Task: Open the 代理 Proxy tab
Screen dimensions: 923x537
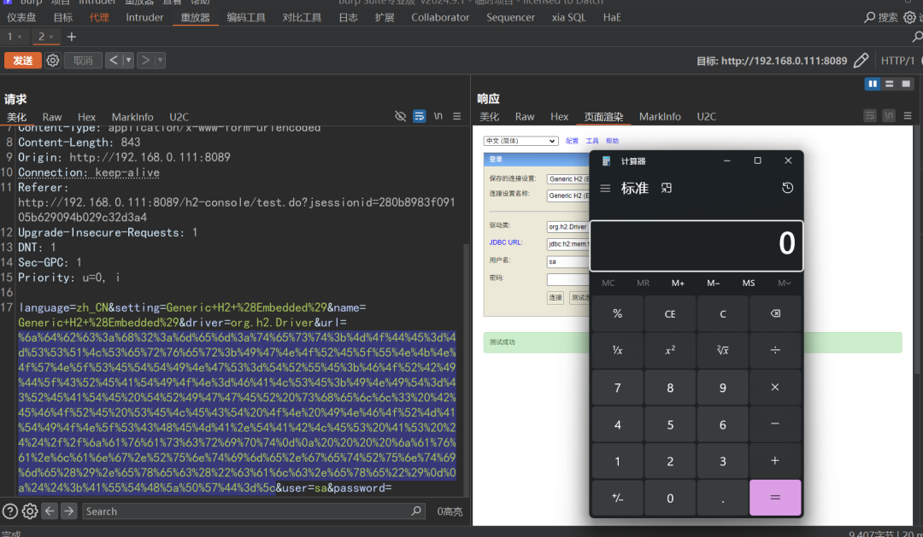Action: tap(99, 17)
